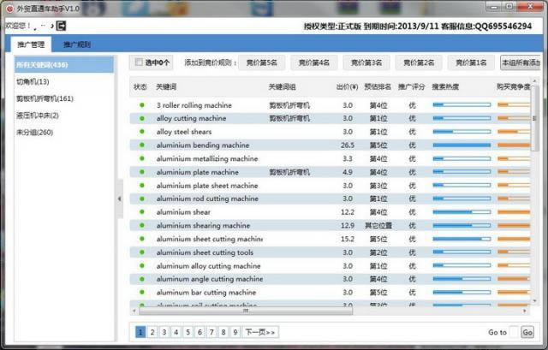This screenshot has width=548, height=350.
Task: Click green status dot for alloy cutting machine
Action: click(x=142, y=118)
